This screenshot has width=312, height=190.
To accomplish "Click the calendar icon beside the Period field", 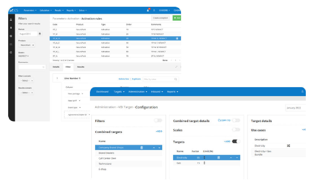I will pyautogui.click(x=40, y=34).
